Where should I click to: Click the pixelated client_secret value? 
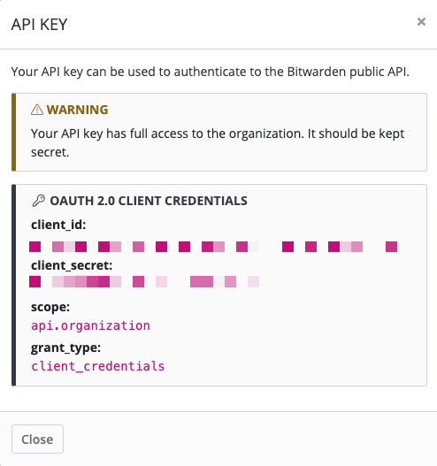tap(144, 281)
